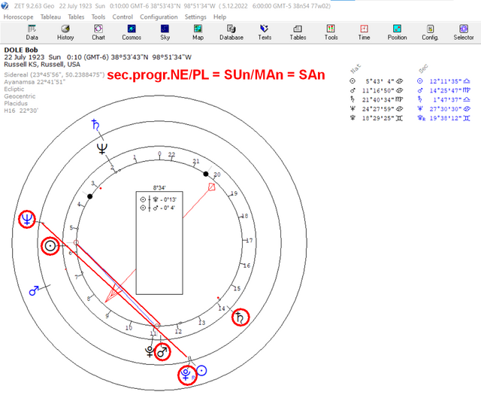Click the black Neptune glyph near top of chart

click(102, 149)
